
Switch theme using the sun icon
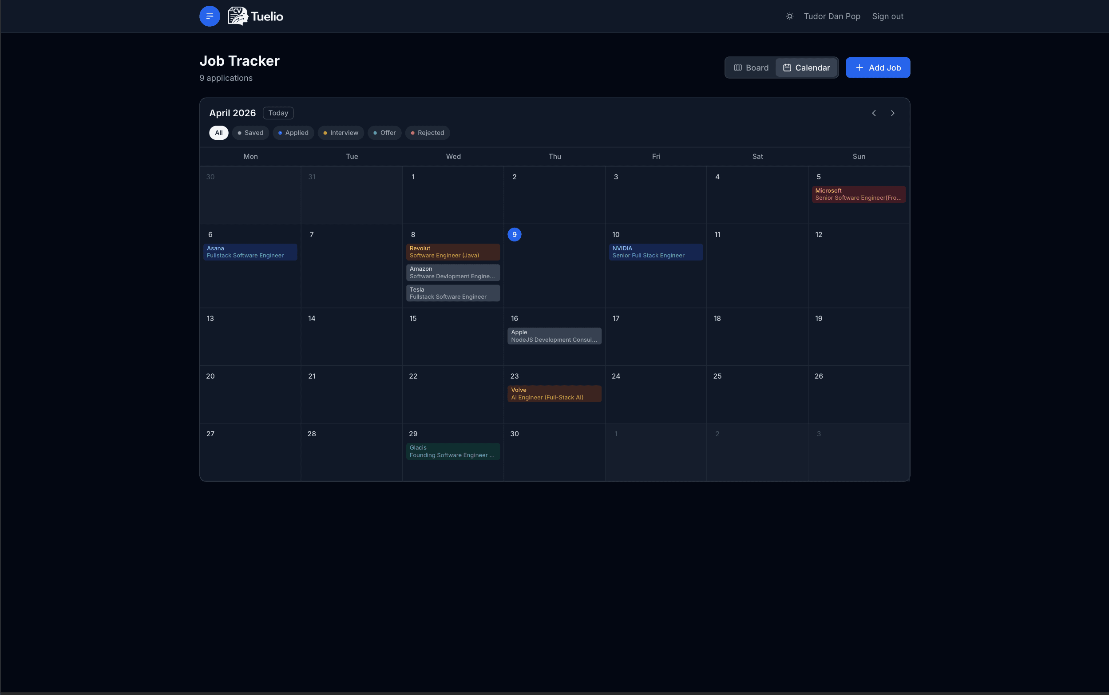pyautogui.click(x=789, y=16)
